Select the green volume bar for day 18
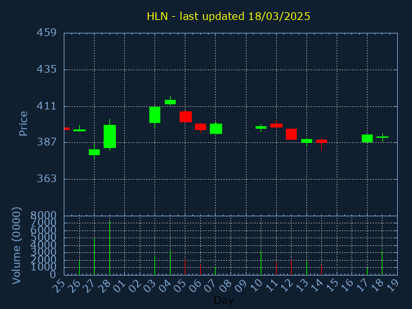412x309 pixels. pos(382,263)
